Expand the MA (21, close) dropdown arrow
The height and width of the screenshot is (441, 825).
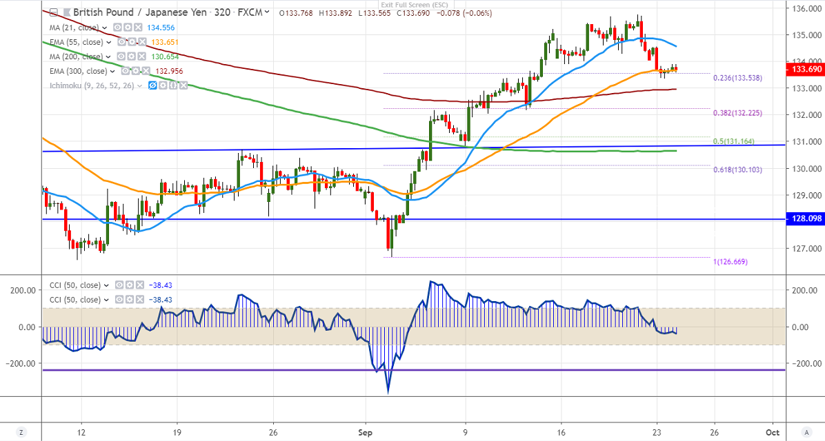[105, 28]
